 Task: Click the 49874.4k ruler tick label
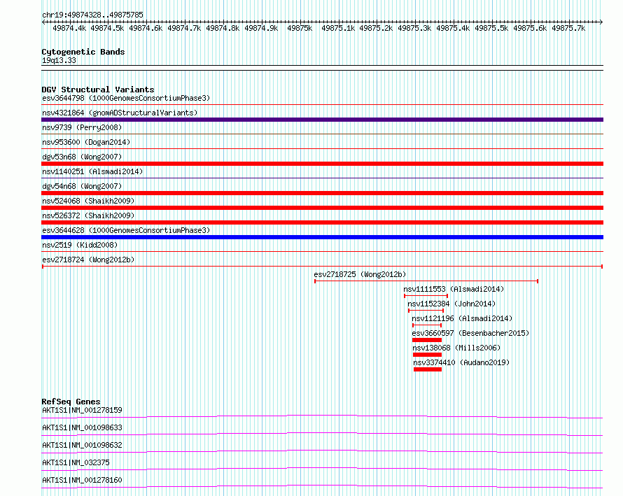(69, 28)
